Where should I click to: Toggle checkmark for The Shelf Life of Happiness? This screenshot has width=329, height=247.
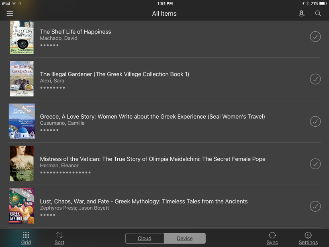315,37
